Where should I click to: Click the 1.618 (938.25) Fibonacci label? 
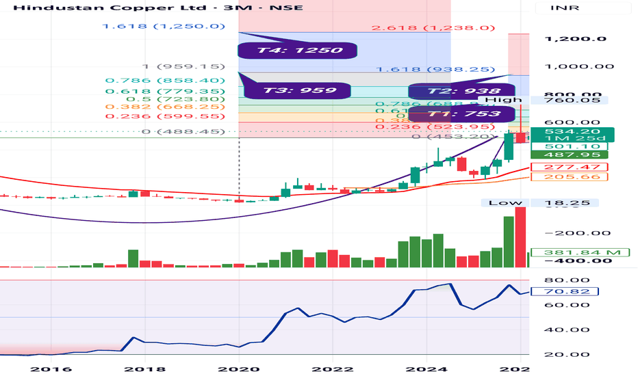coord(435,70)
